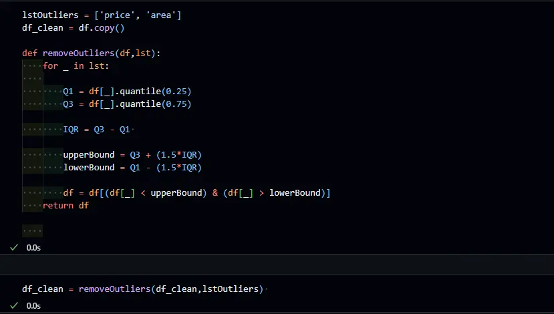The height and width of the screenshot is (314, 554).
Task: Click the 'for _ in lst:' line
Action: [76, 66]
